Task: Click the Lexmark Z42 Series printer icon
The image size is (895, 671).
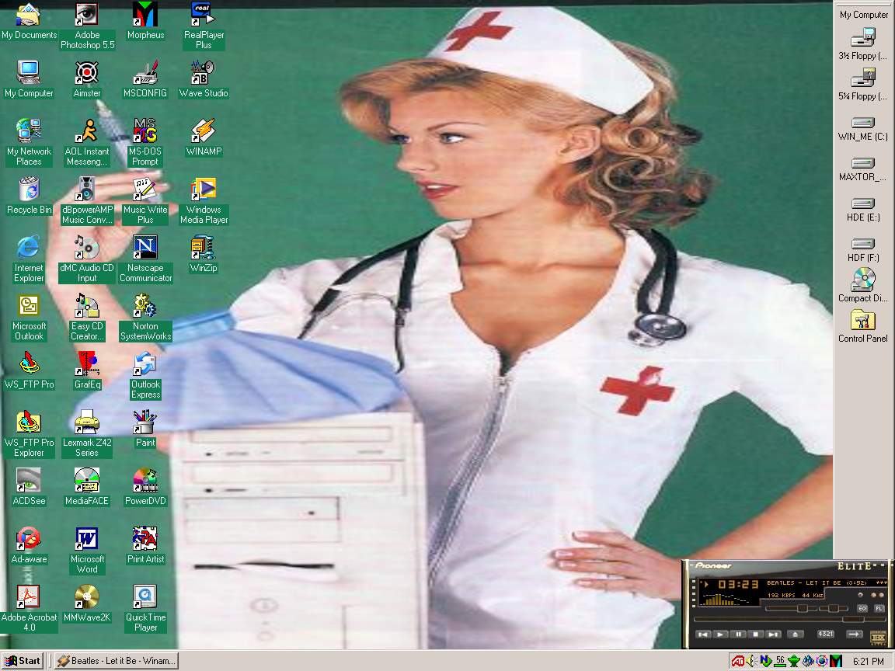Action: tap(87, 433)
